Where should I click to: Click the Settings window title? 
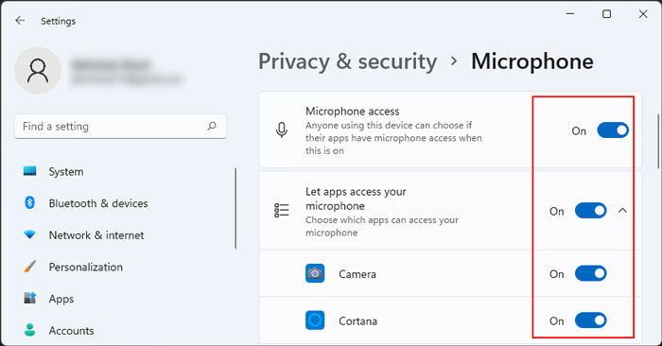tap(59, 21)
